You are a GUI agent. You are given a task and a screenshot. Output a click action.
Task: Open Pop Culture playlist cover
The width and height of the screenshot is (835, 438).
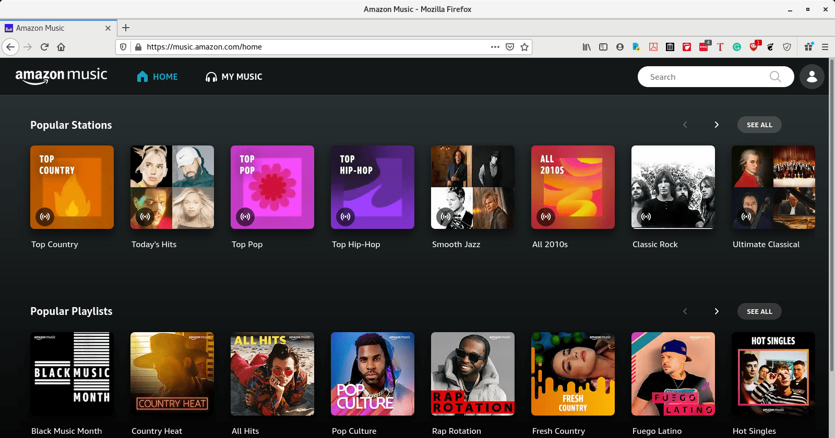(x=373, y=374)
